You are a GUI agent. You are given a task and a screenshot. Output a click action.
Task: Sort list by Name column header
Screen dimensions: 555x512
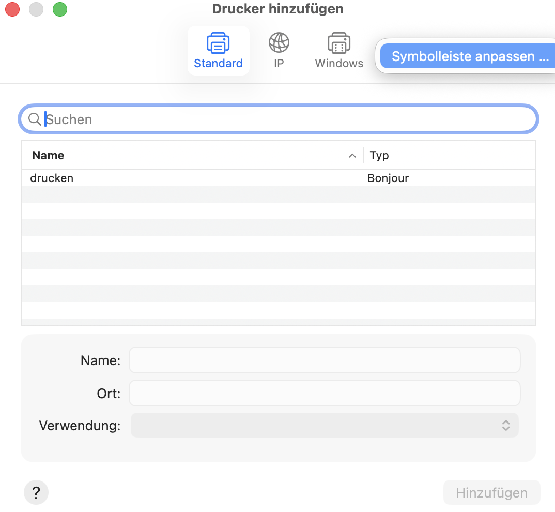click(x=49, y=156)
